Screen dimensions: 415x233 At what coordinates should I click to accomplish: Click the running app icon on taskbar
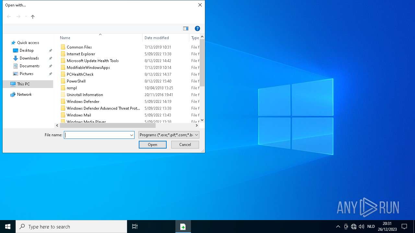pos(183,227)
